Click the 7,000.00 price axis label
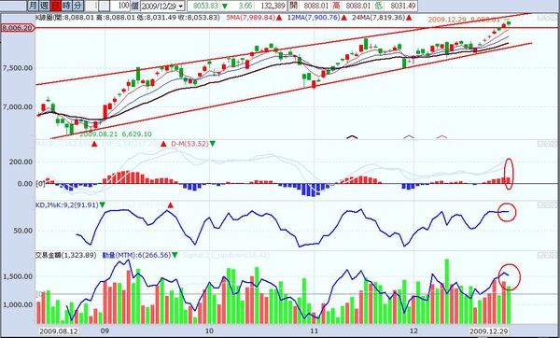The width and height of the screenshot is (560, 338). point(18,106)
